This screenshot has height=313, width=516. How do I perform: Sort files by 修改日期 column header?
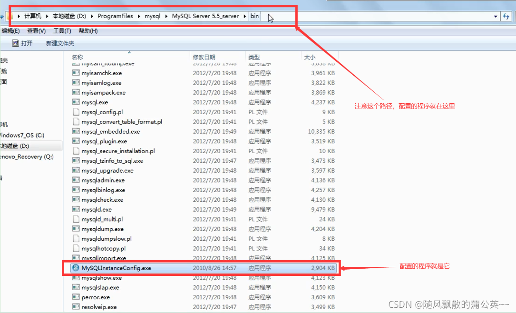(x=204, y=57)
